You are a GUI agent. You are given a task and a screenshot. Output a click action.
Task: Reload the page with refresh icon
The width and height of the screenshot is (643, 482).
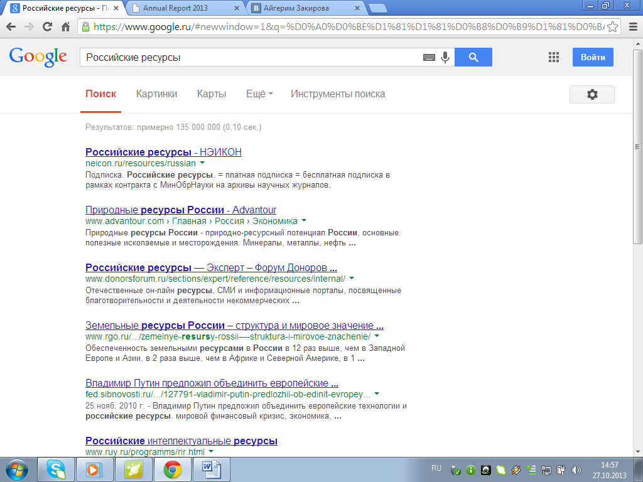tap(48, 27)
